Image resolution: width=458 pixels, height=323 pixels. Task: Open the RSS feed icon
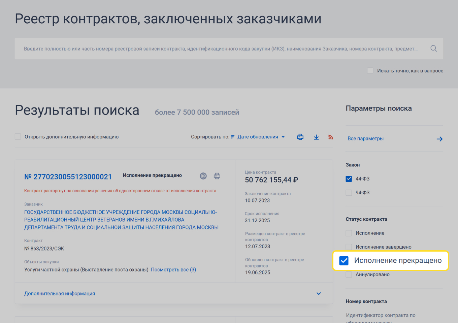point(330,137)
